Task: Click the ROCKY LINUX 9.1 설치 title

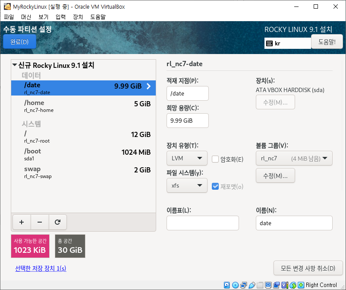Action: 298,29
